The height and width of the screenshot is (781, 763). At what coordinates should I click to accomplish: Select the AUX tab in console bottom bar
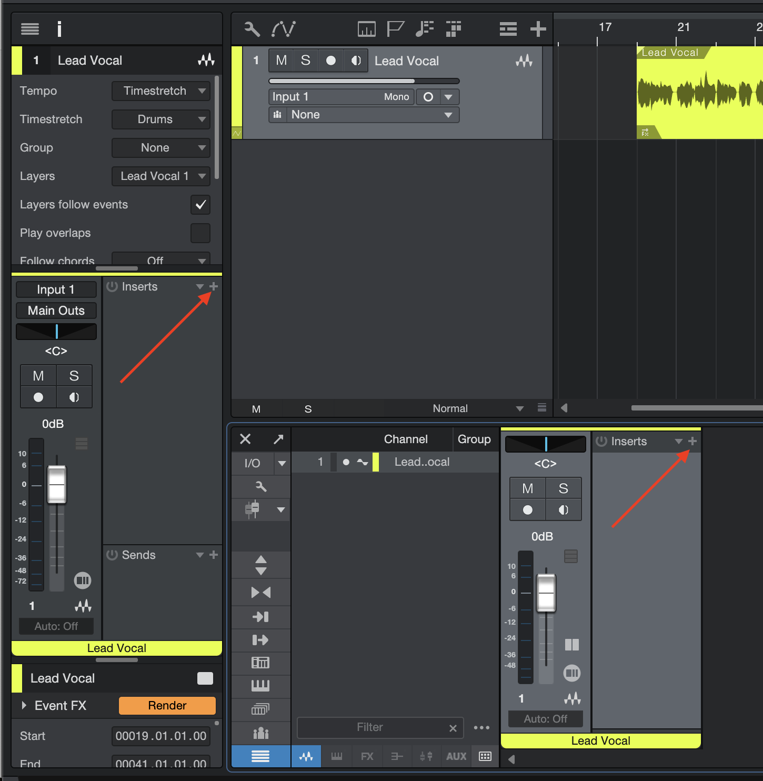[x=456, y=756]
